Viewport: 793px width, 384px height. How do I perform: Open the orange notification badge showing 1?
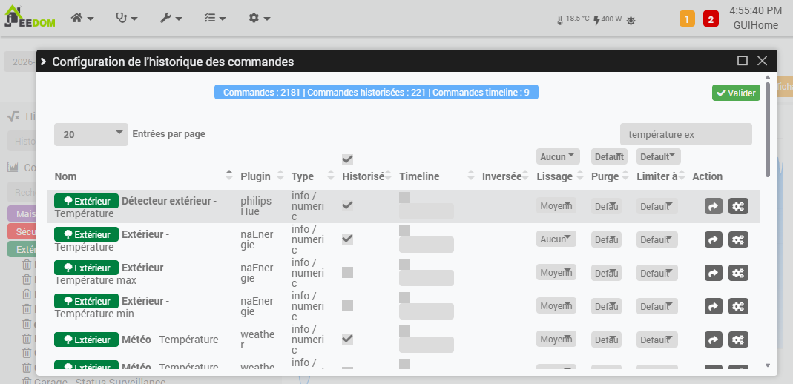687,19
